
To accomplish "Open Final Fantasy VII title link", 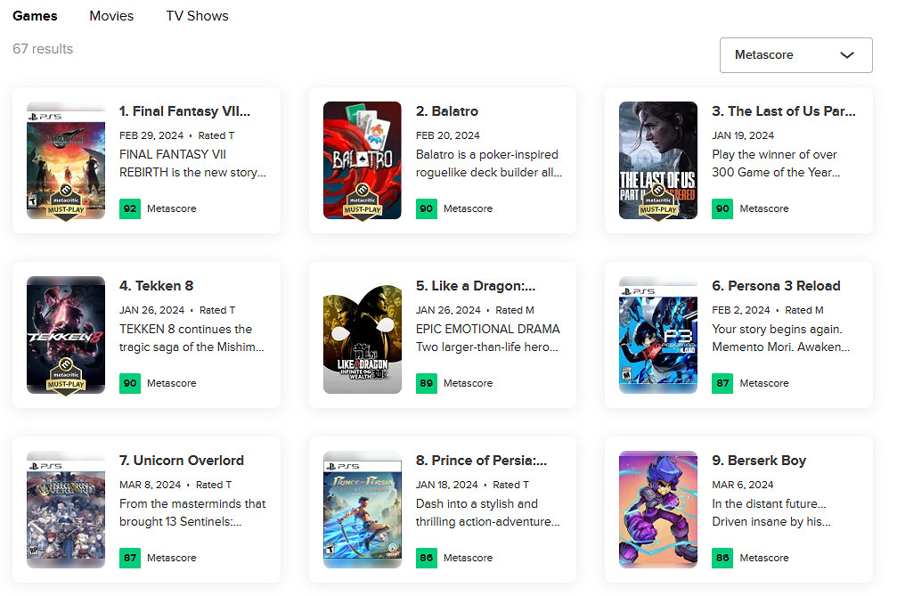I will 184,111.
